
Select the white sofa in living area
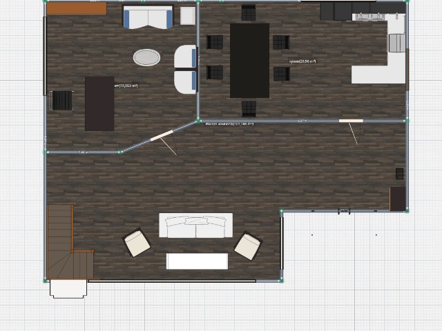coord(195,225)
